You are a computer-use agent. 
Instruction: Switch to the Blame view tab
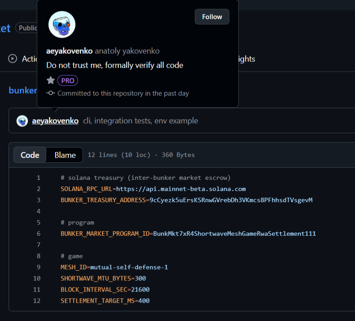tap(65, 155)
